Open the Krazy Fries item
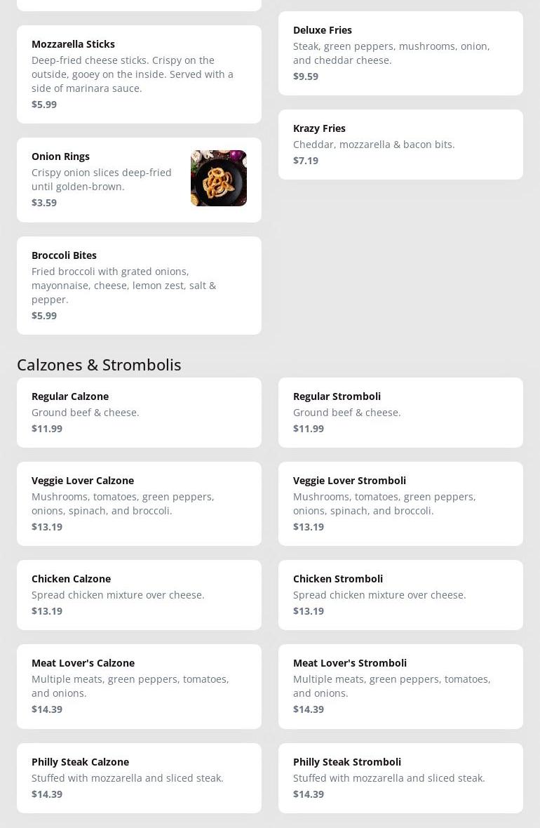 (x=400, y=145)
